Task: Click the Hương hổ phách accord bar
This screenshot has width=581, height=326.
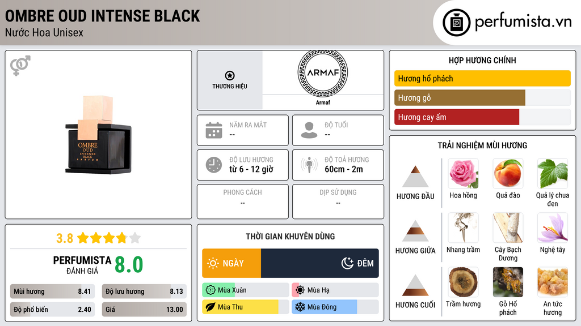Action: pyautogui.click(x=482, y=79)
